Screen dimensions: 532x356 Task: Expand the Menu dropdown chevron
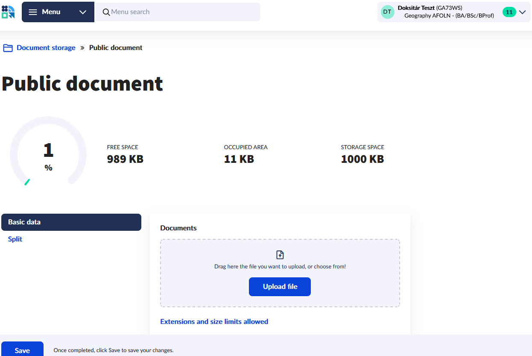click(x=83, y=12)
